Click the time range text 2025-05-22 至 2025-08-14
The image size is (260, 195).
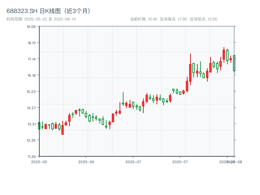[41, 19]
